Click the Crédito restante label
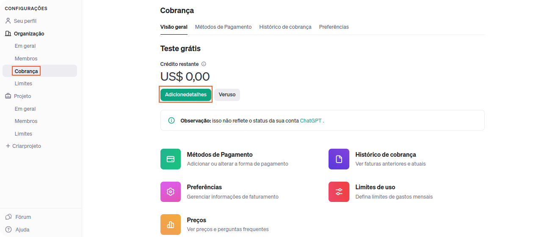 click(x=180, y=64)
